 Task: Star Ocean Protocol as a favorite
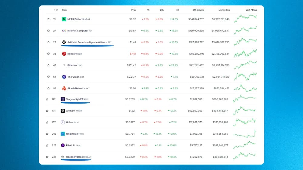(47, 157)
